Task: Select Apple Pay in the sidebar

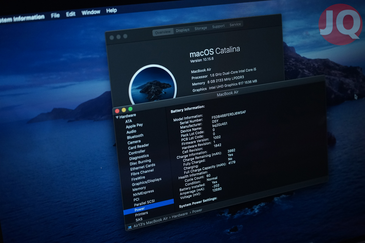Action: 134,126
